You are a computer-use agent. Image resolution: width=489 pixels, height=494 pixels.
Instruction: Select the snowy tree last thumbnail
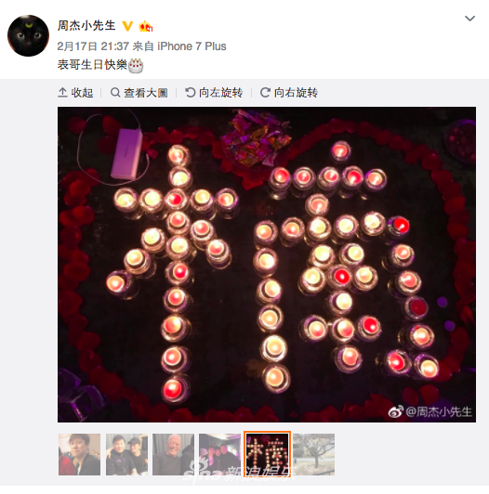pyautogui.click(x=314, y=454)
